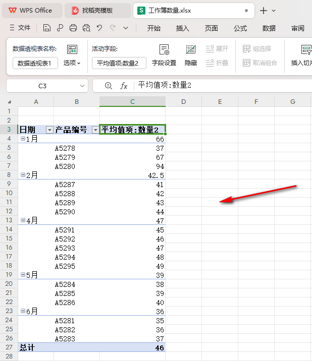Click the 展开 expand field button
The width and height of the screenshot is (312, 361).
[x=217, y=49]
